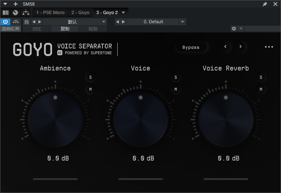Click the pin window icon
The width and height of the screenshot is (281, 193).
(x=265, y=4)
